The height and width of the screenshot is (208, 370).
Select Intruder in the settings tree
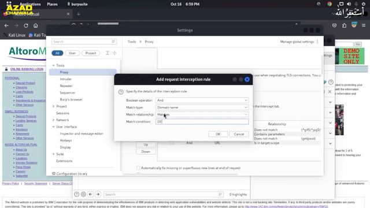[x=65, y=79]
